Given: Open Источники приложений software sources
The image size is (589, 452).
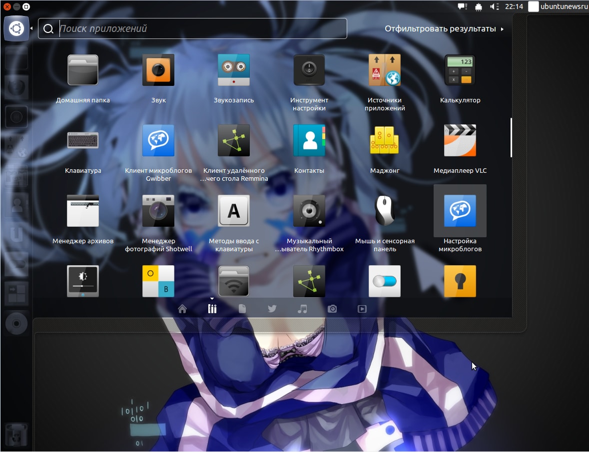Looking at the screenshot, I should 385,70.
